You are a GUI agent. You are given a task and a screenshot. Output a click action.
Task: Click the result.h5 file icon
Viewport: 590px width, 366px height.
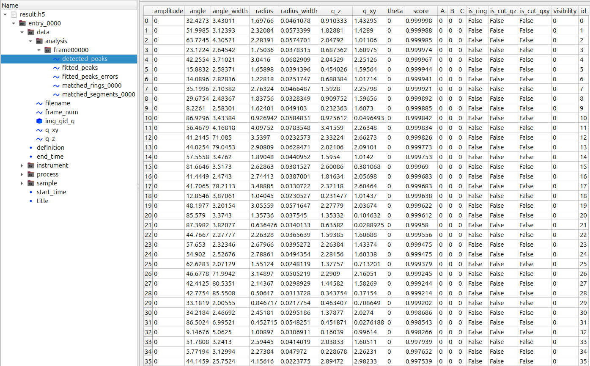[14, 14]
